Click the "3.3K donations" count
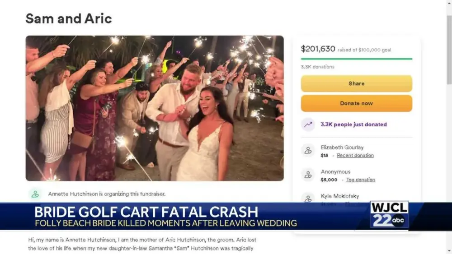 click(317, 67)
